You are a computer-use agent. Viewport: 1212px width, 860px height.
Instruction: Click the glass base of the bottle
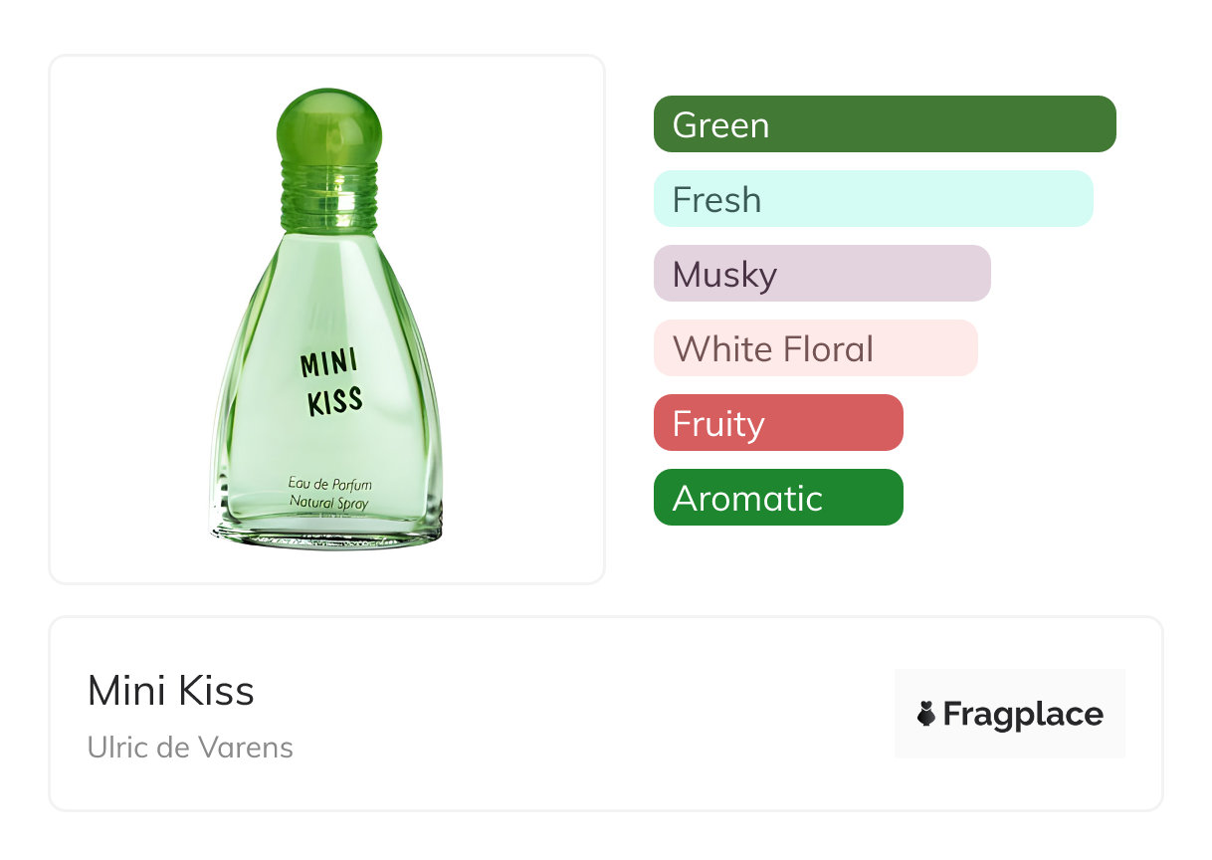point(327,534)
